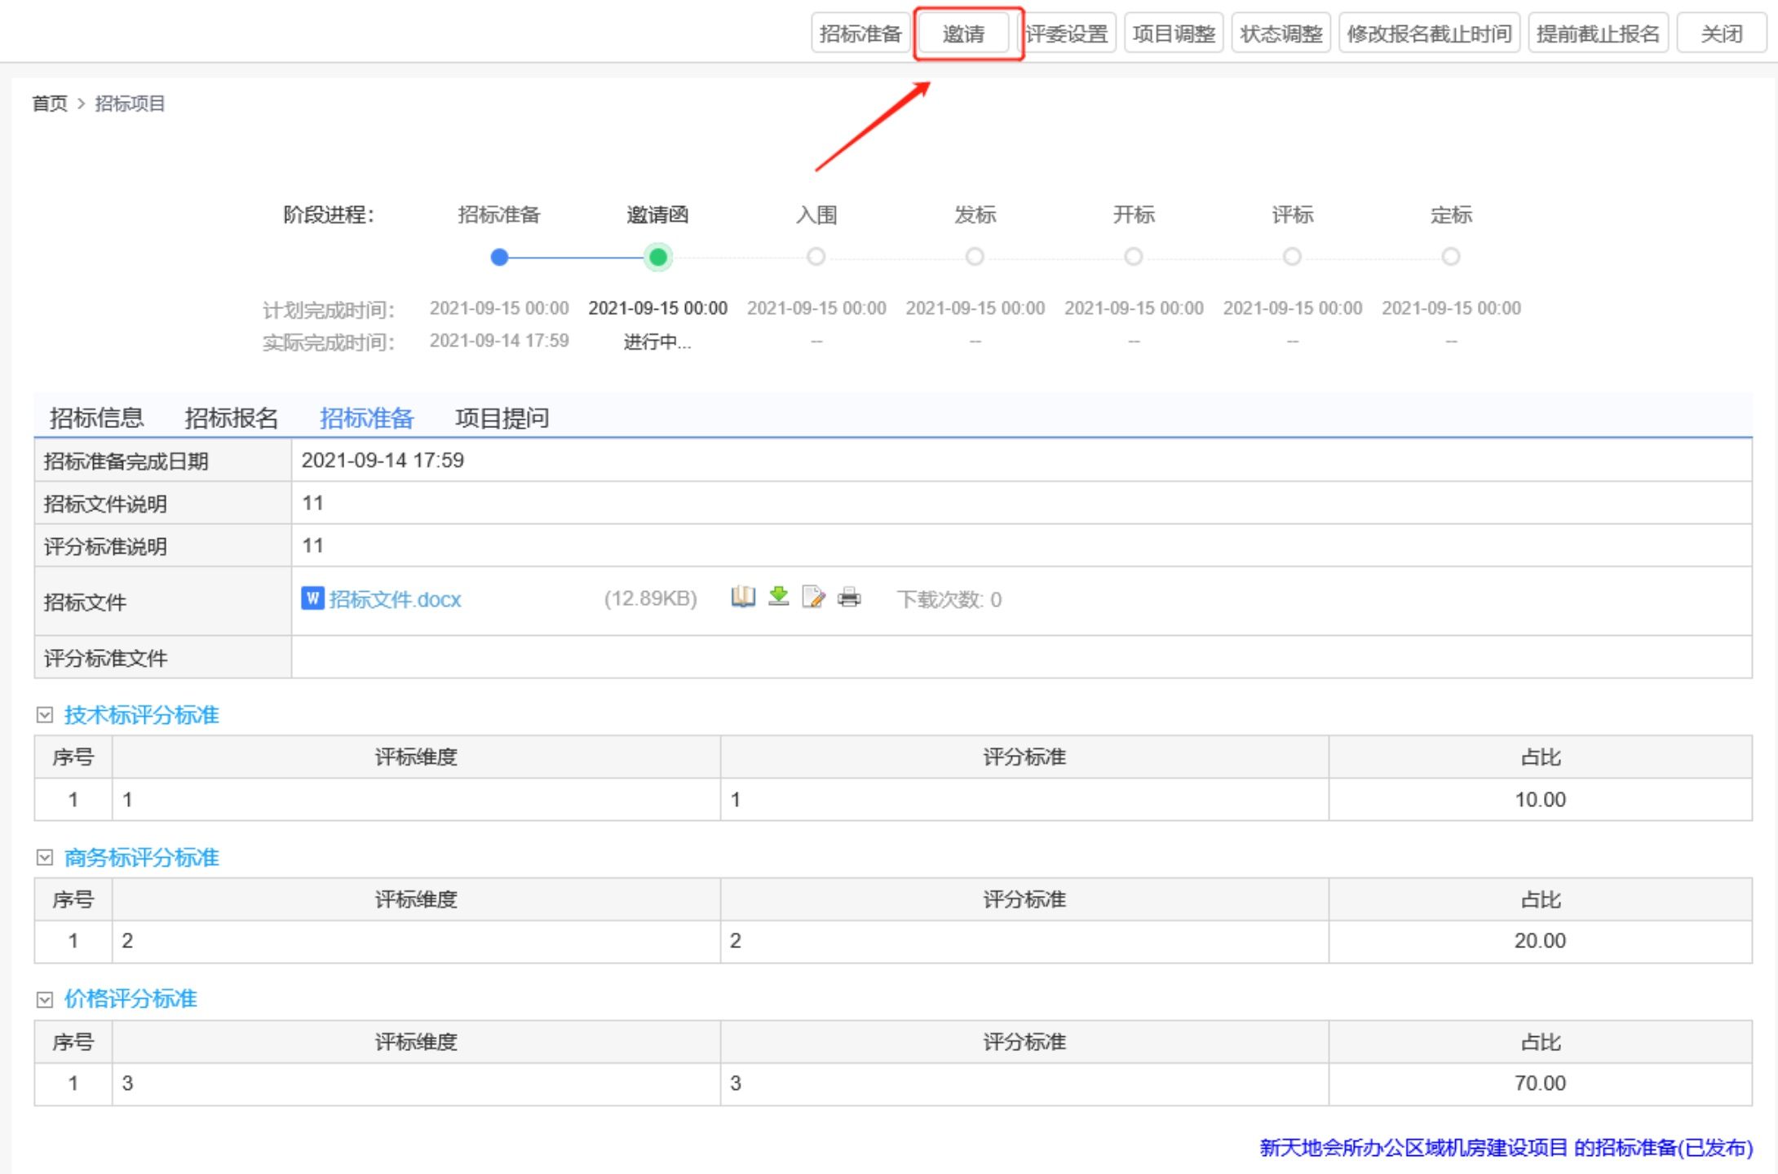The height and width of the screenshot is (1174, 1778).
Task: Collapse the 技术标评分标准 section
Action: (45, 715)
